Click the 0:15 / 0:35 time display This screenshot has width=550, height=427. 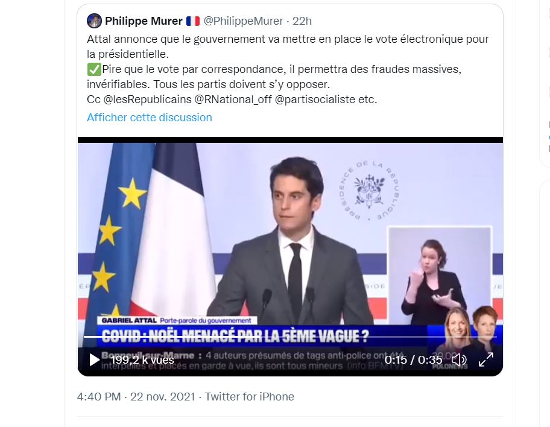coord(413,360)
